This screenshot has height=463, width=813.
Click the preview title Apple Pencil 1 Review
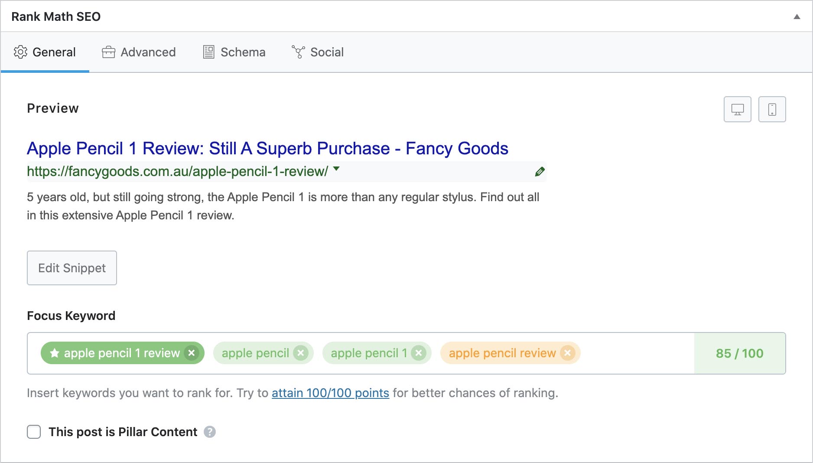267,148
